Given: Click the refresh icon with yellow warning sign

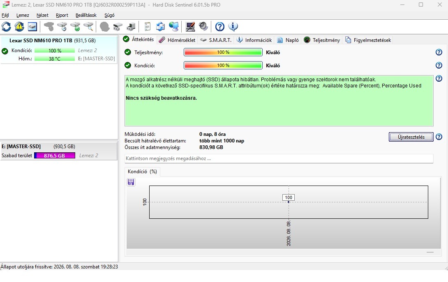Looking at the screenshot, I should click(x=19, y=27).
